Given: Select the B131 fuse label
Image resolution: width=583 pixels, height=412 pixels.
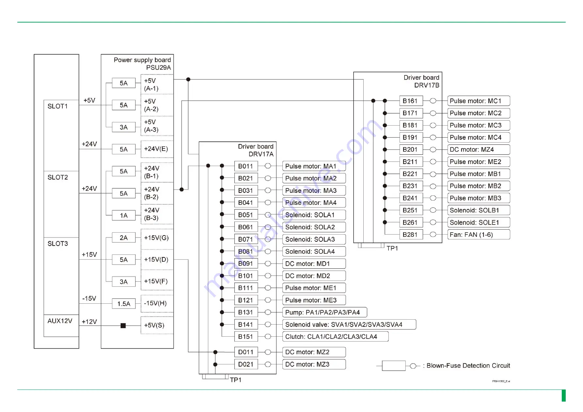Looking at the screenshot, I should coord(245,313).
